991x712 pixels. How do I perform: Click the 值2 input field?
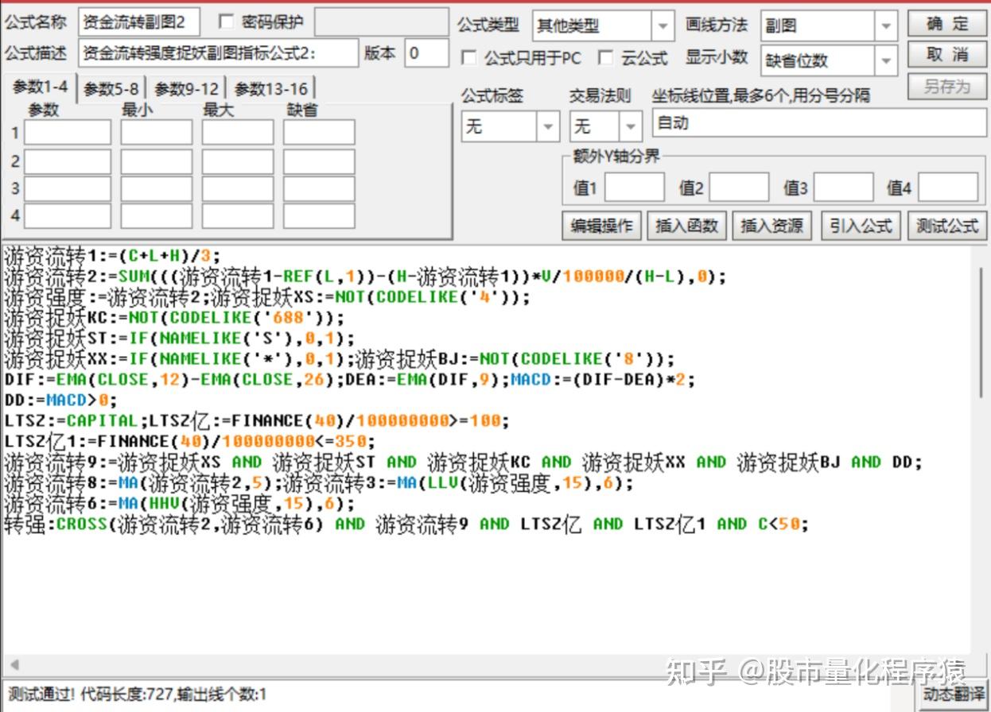[739, 188]
